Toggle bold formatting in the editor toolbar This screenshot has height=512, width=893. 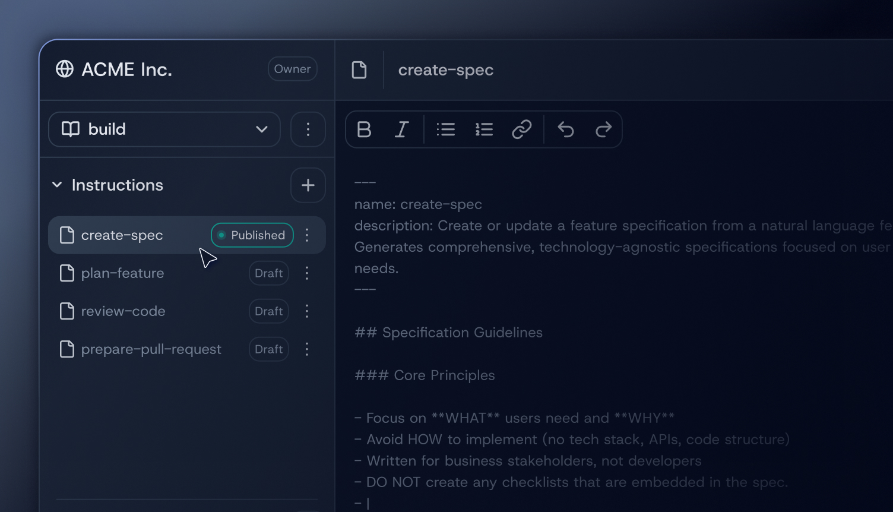point(364,129)
